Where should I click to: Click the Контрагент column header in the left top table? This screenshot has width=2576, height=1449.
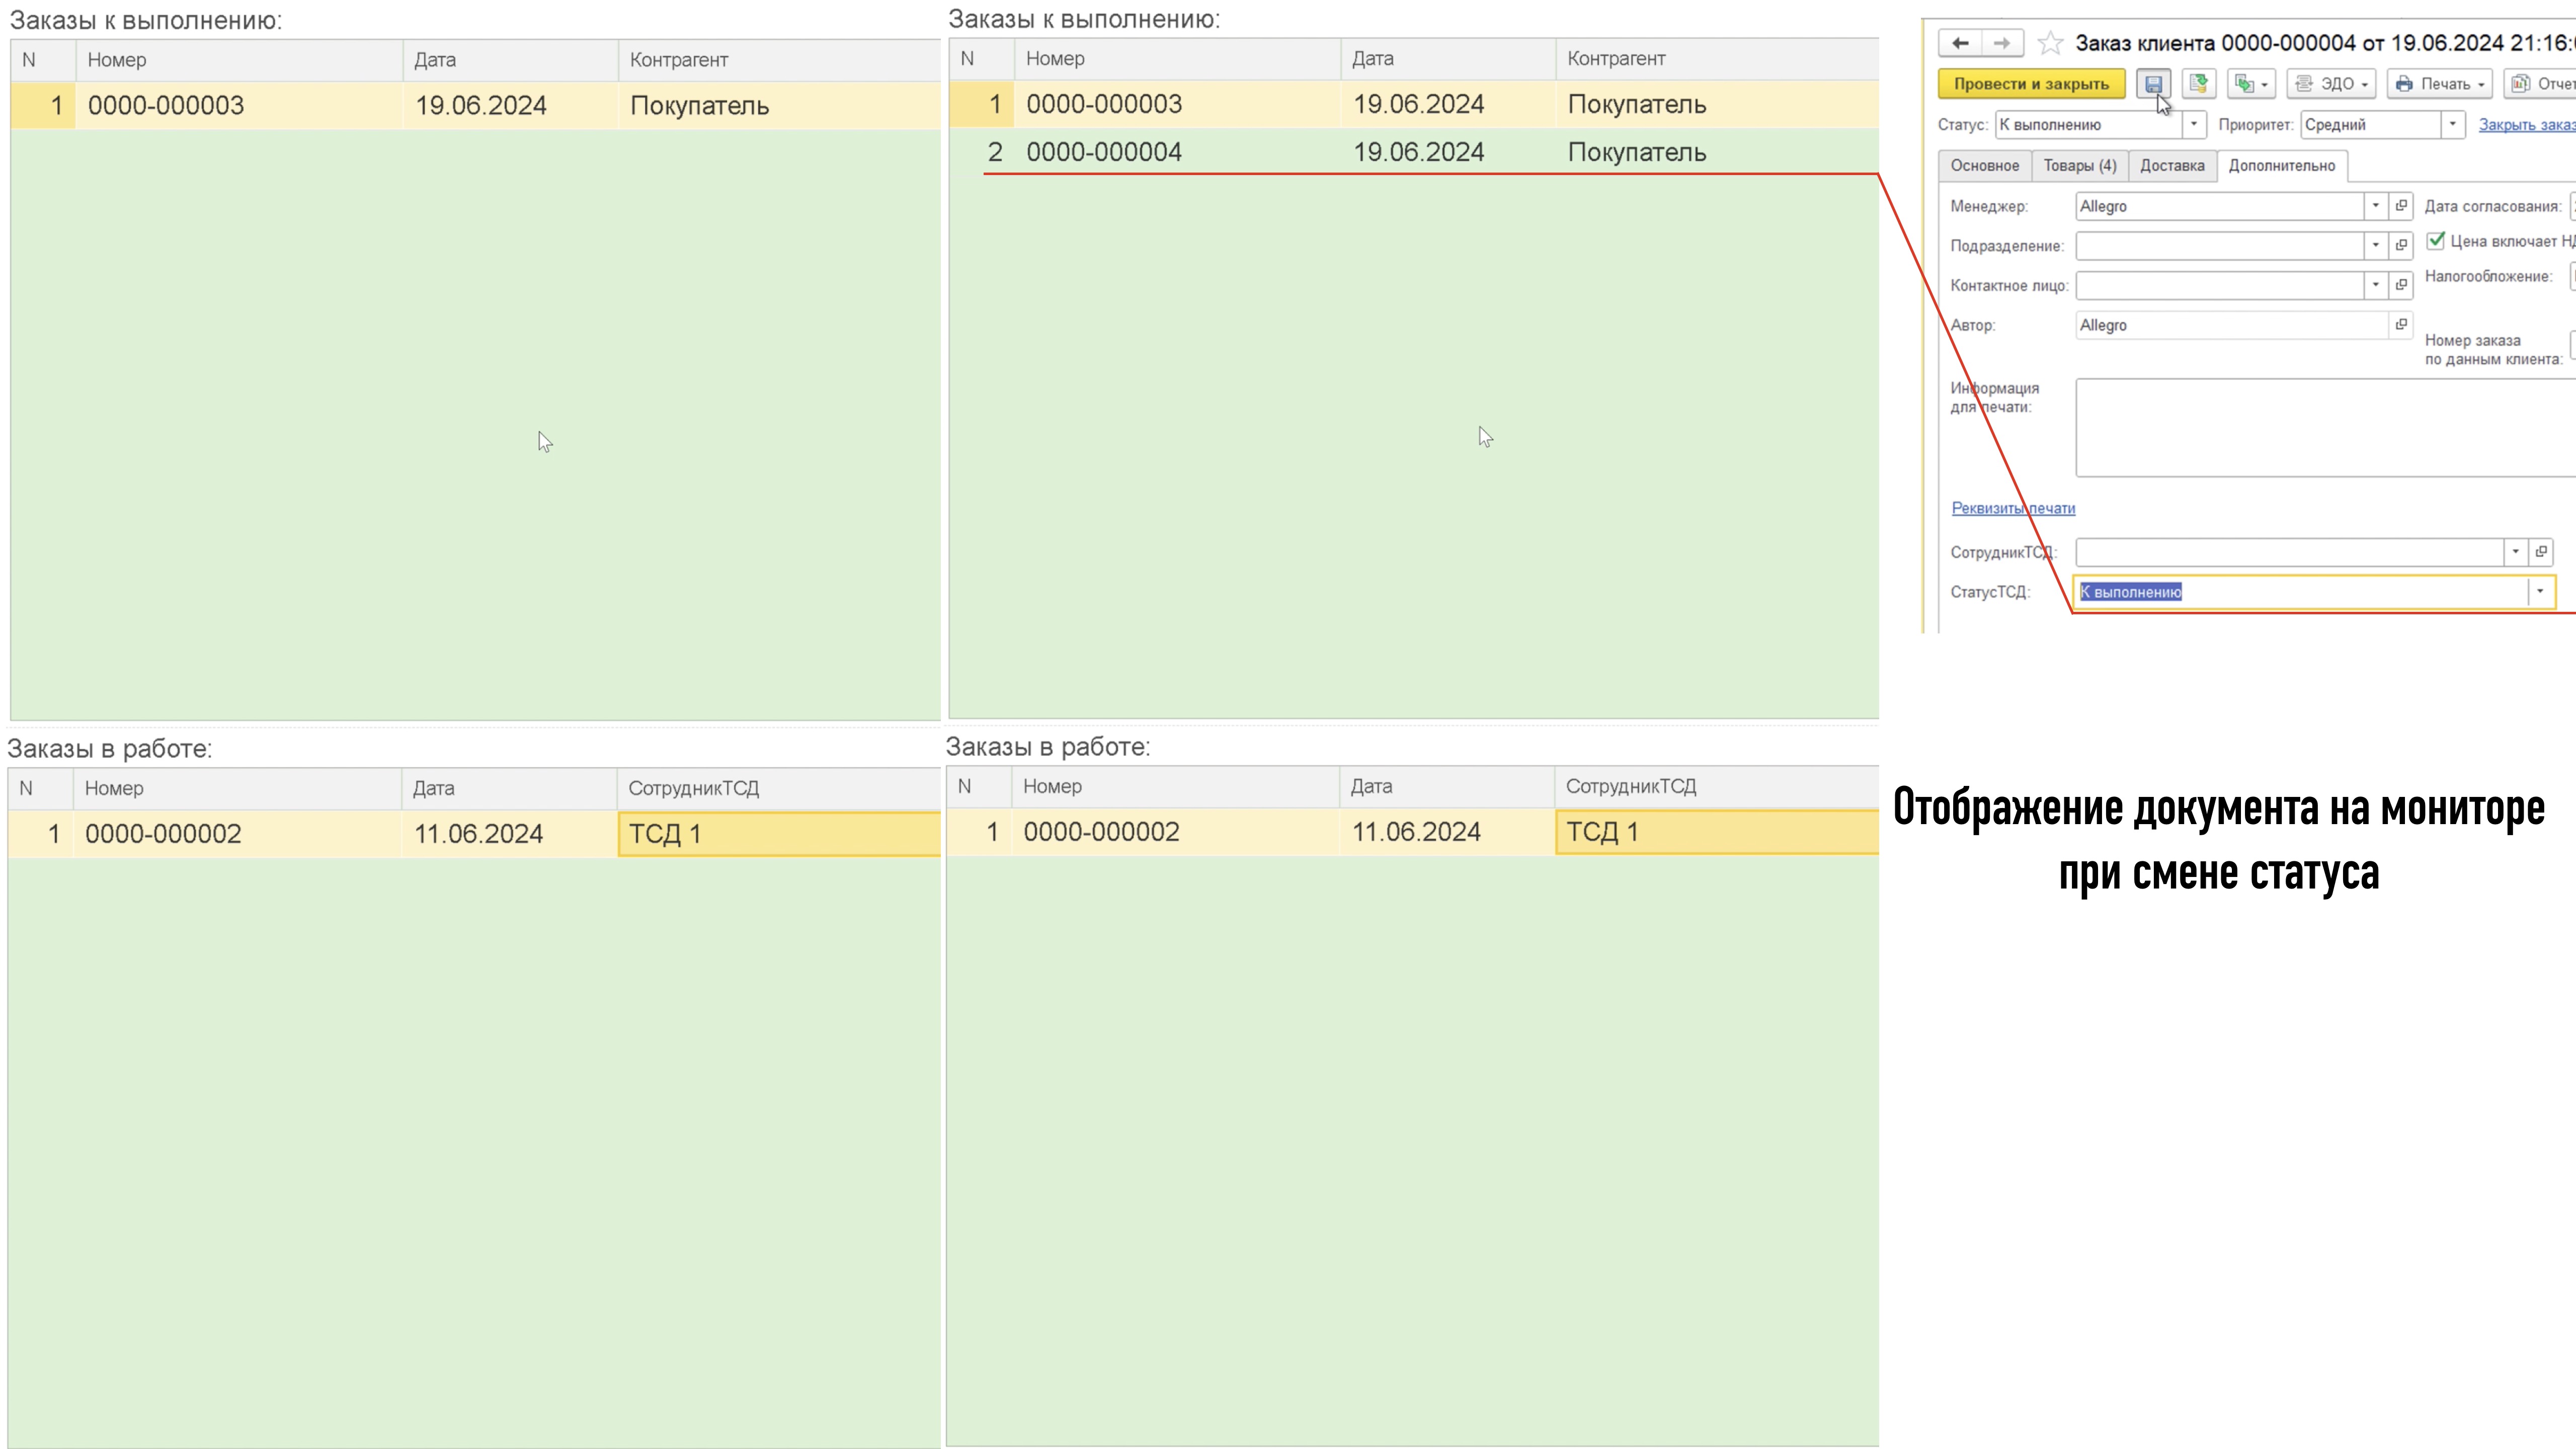(x=779, y=60)
